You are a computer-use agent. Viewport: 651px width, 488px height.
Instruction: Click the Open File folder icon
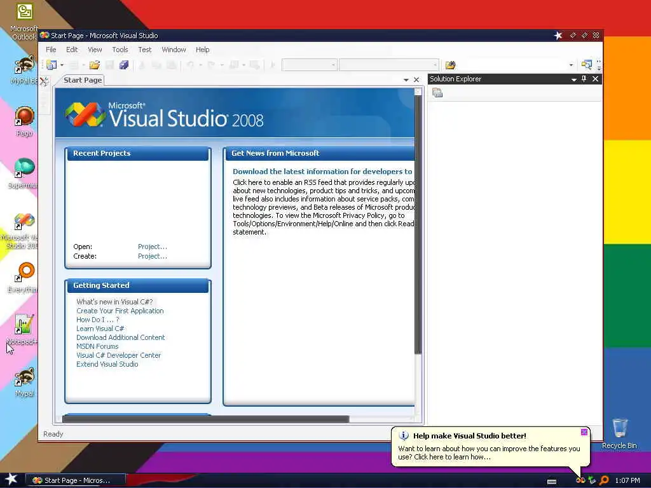[x=95, y=65]
